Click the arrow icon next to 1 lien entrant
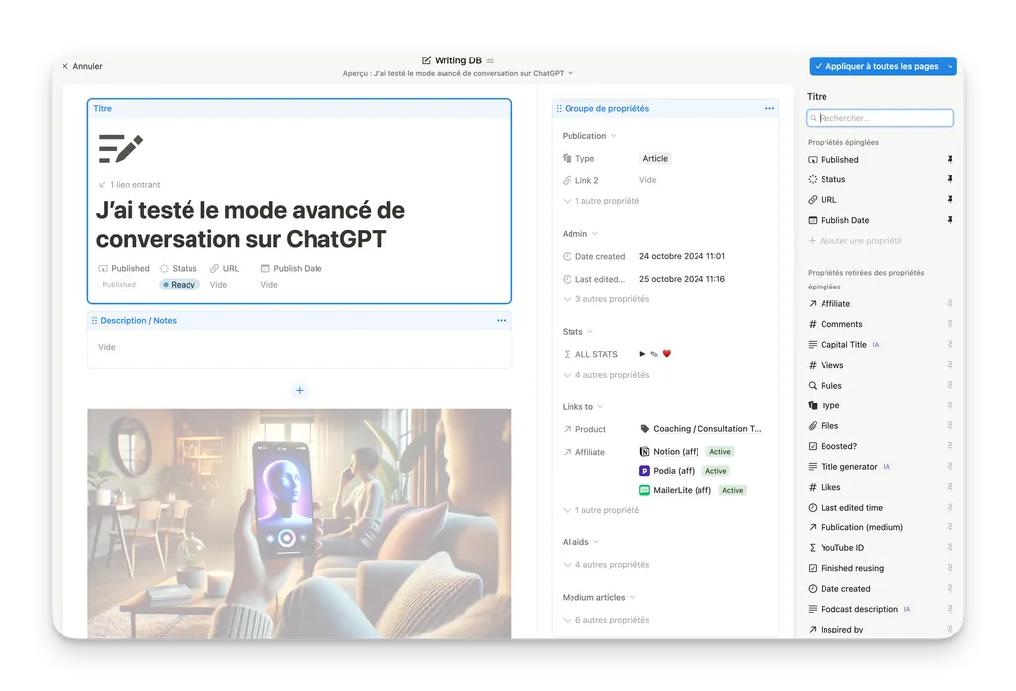Screen dimensions: 1016x691 (x=102, y=185)
